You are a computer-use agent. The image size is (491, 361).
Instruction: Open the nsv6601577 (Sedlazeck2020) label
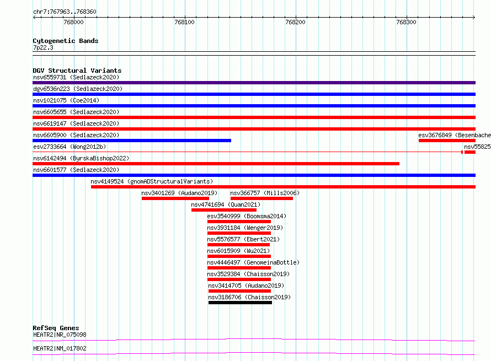[76, 170]
